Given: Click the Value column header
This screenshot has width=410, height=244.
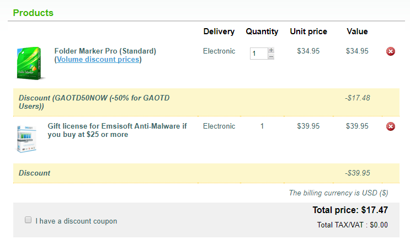Looking at the screenshot, I should click(x=357, y=31).
